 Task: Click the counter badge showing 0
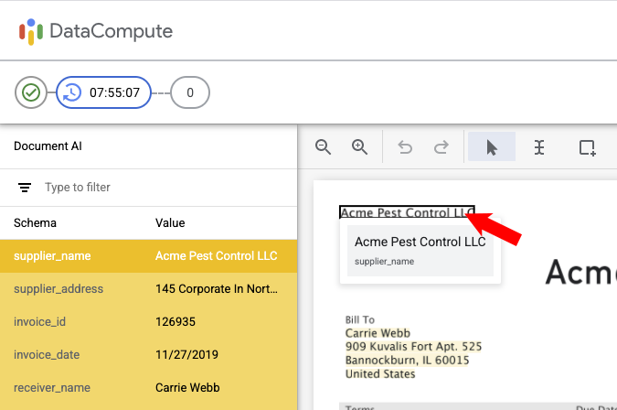[x=190, y=92]
